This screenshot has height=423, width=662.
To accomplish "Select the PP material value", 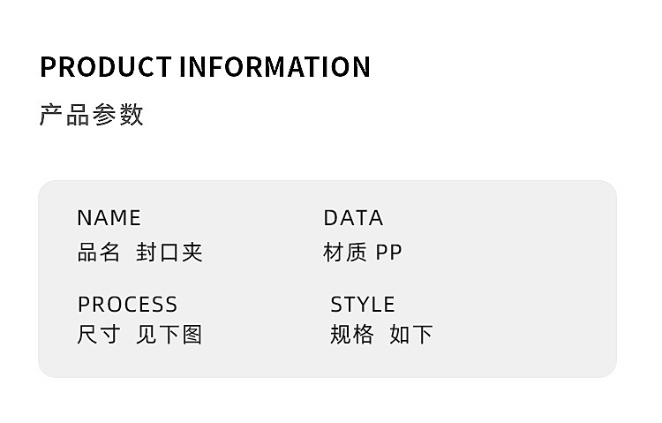I will tap(389, 253).
